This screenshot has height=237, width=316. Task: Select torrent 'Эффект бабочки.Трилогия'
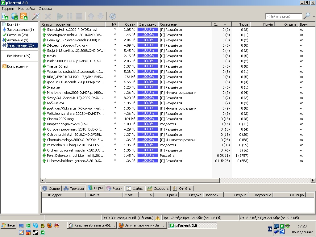click(68, 45)
